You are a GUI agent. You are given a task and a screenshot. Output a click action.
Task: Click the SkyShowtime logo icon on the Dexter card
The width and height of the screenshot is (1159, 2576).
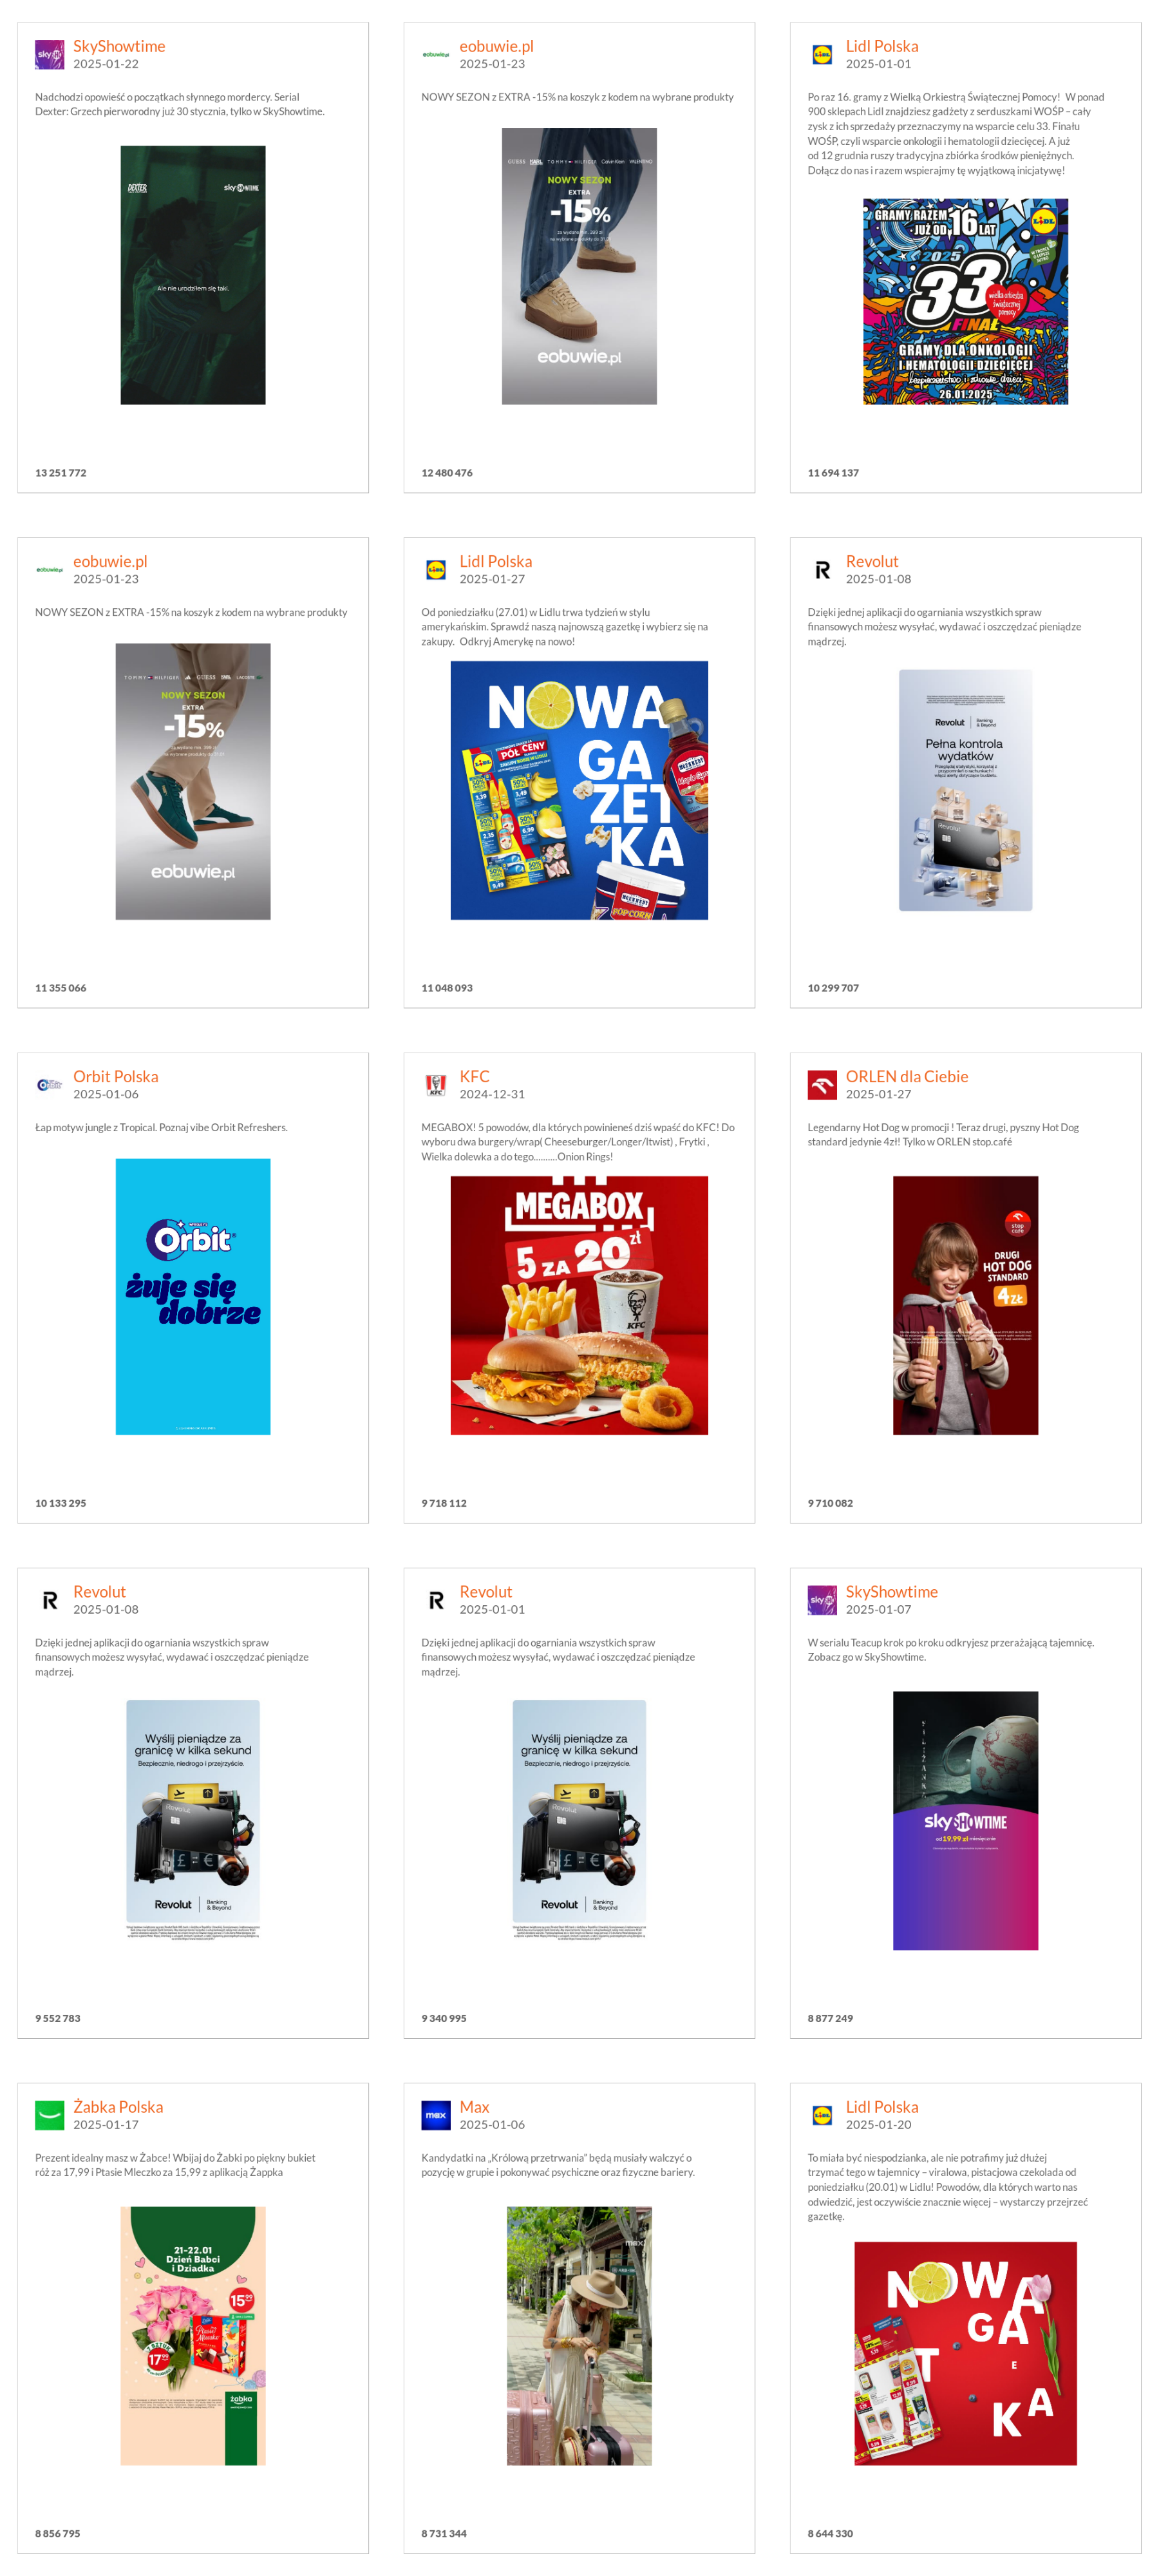(49, 54)
